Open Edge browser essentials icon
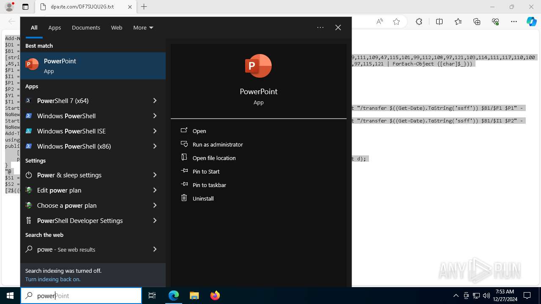Screen dimensions: 541x304 pyautogui.click(x=495, y=22)
